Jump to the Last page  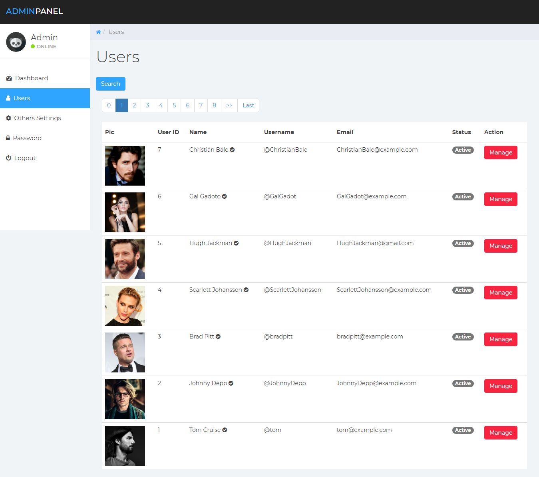click(248, 105)
